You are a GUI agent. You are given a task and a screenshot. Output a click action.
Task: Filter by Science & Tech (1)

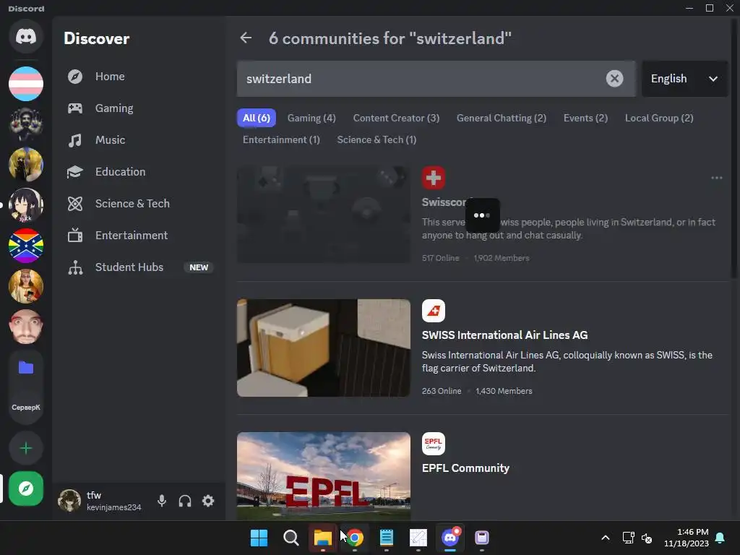click(377, 139)
